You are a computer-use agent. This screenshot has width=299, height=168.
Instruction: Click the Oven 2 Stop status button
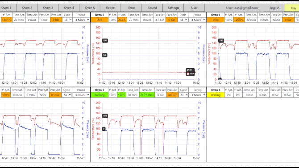coord(100,20)
